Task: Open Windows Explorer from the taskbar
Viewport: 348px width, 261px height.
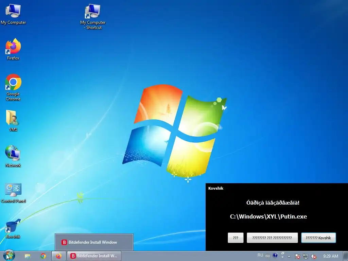Action: click(x=27, y=256)
